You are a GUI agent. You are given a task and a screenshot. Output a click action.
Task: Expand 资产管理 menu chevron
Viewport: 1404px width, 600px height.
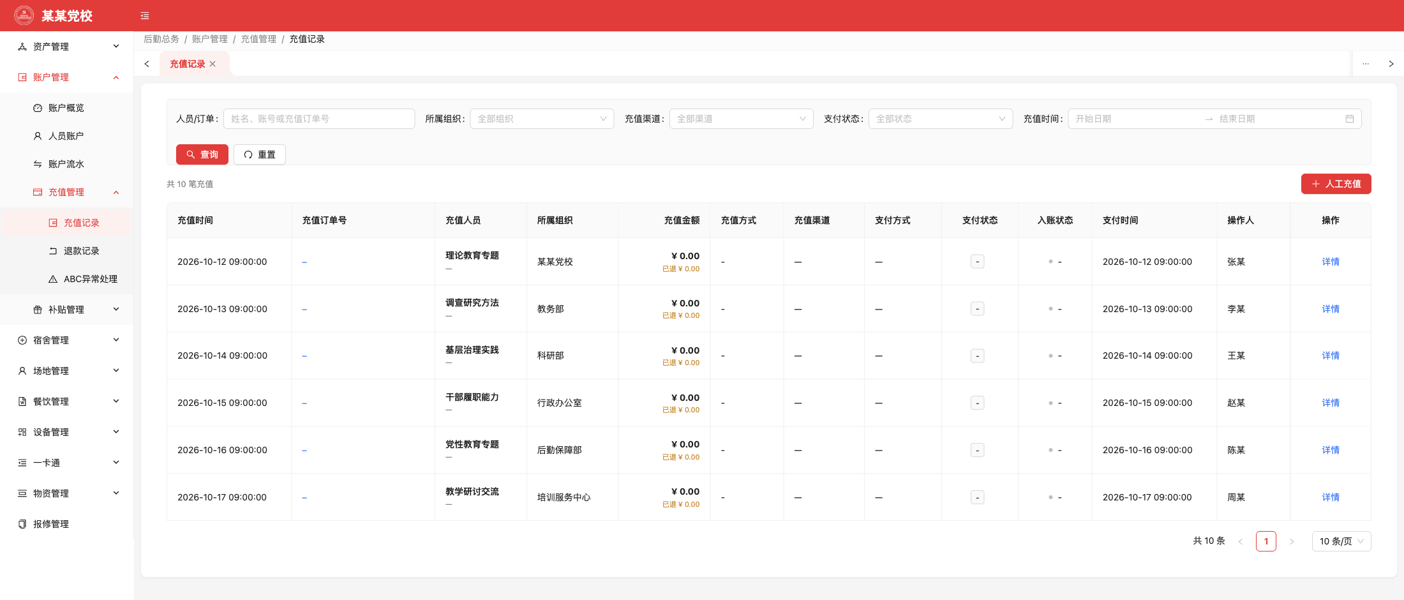(x=116, y=46)
